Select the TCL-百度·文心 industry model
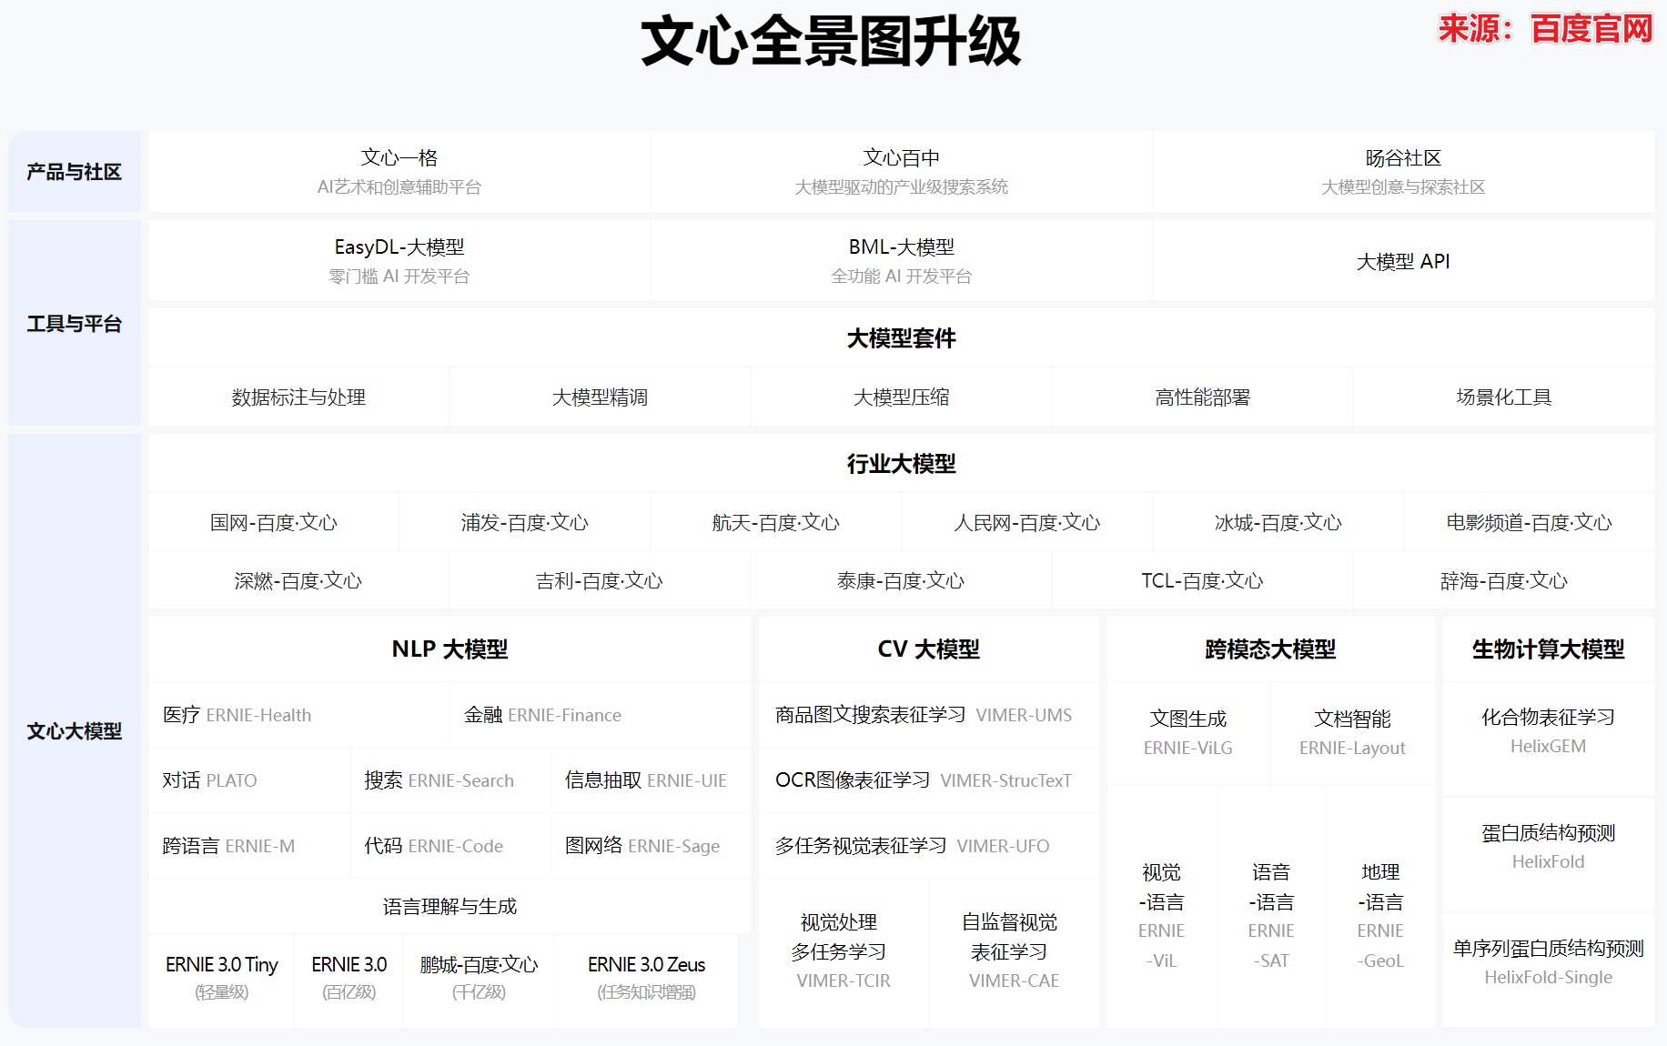This screenshot has height=1046, width=1667. pyautogui.click(x=1202, y=581)
